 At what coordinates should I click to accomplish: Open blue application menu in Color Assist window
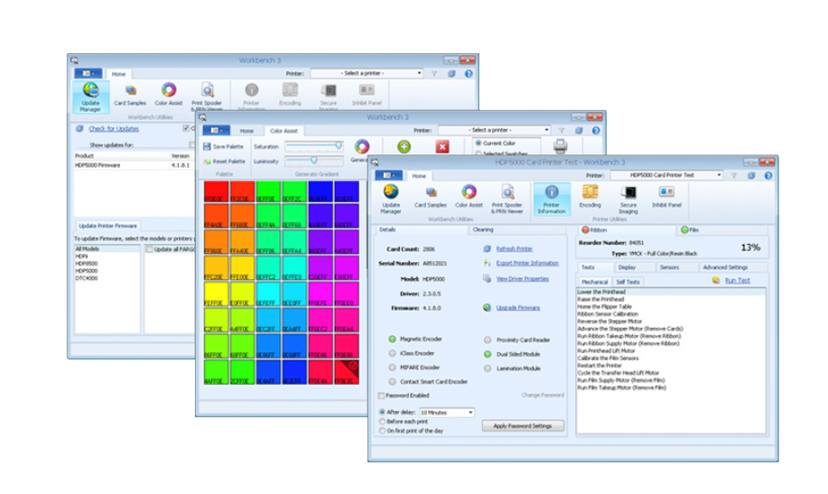[x=216, y=130]
